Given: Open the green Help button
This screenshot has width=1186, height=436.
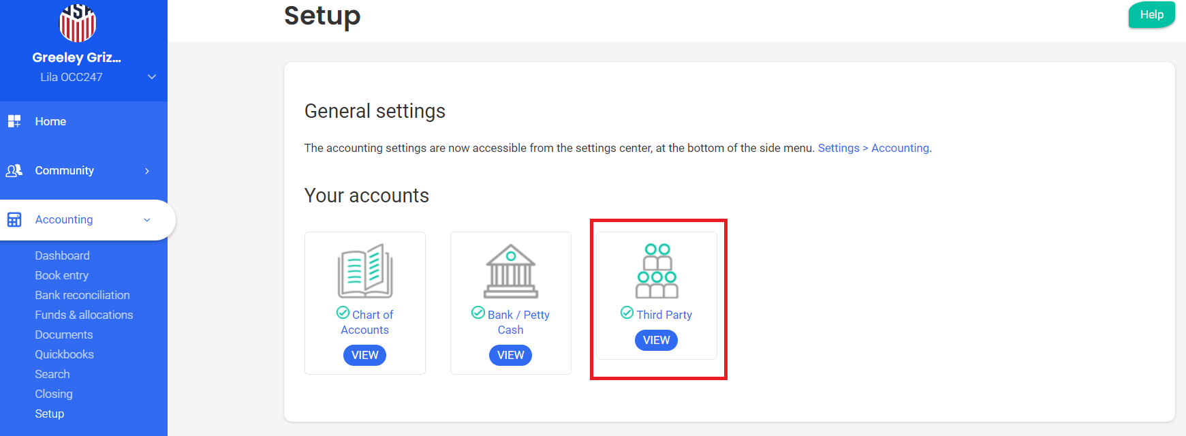Looking at the screenshot, I should click(x=1151, y=15).
